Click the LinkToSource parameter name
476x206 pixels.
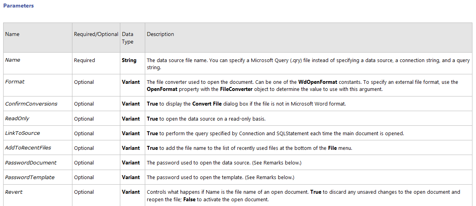(x=23, y=133)
